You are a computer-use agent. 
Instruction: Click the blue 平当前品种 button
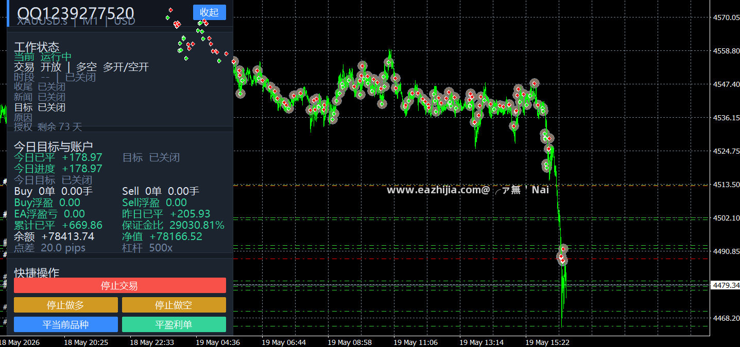pos(65,324)
